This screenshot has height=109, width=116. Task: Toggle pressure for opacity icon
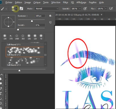point(85,9)
